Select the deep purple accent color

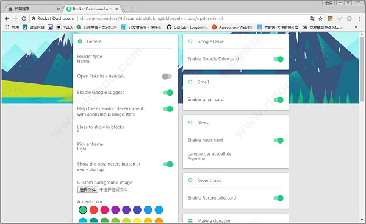click(126, 209)
